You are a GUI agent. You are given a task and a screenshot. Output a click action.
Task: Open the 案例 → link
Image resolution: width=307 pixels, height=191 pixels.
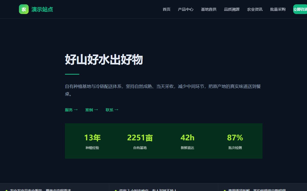92,110
